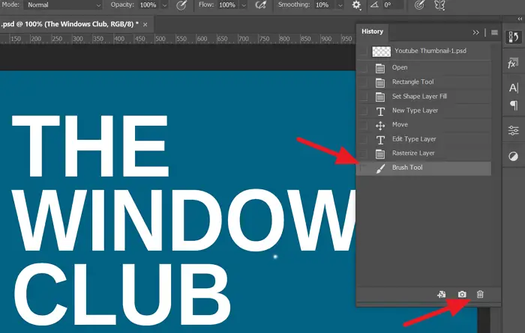Open the Adjustments half-circle dock icon
This screenshot has width=525, height=333.
click(513, 156)
